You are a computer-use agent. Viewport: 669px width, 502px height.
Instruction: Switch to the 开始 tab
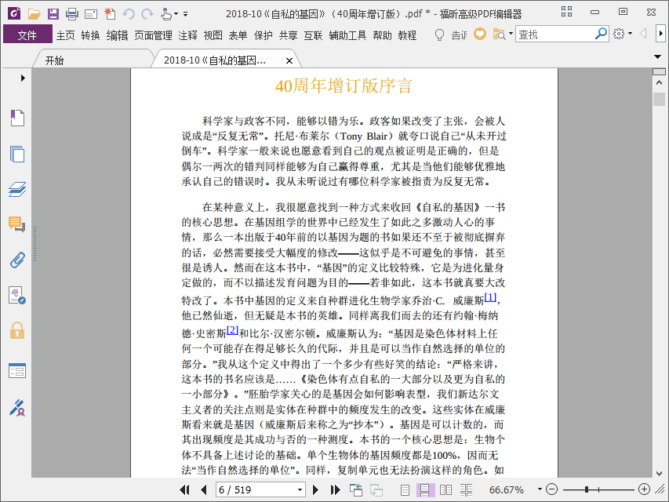click(55, 60)
